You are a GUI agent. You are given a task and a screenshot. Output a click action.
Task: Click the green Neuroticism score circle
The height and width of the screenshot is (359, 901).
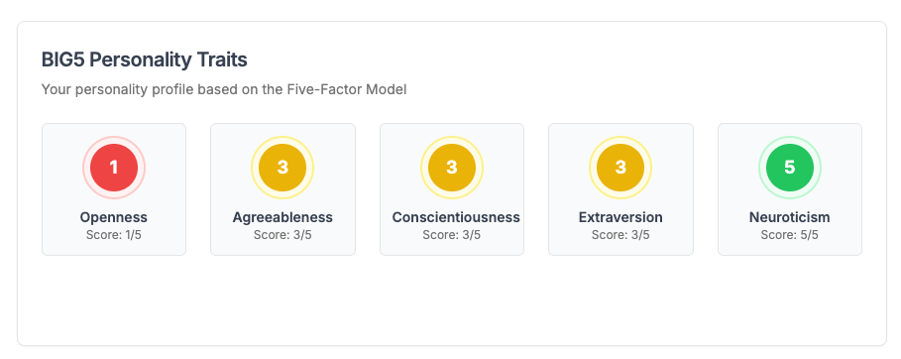click(x=790, y=168)
